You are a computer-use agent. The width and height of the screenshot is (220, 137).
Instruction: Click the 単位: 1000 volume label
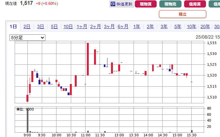25,109
